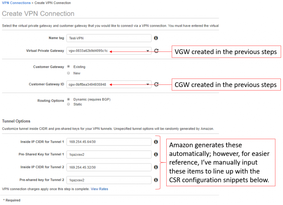Open the View Rates link
283x205 pixels.
(99, 189)
